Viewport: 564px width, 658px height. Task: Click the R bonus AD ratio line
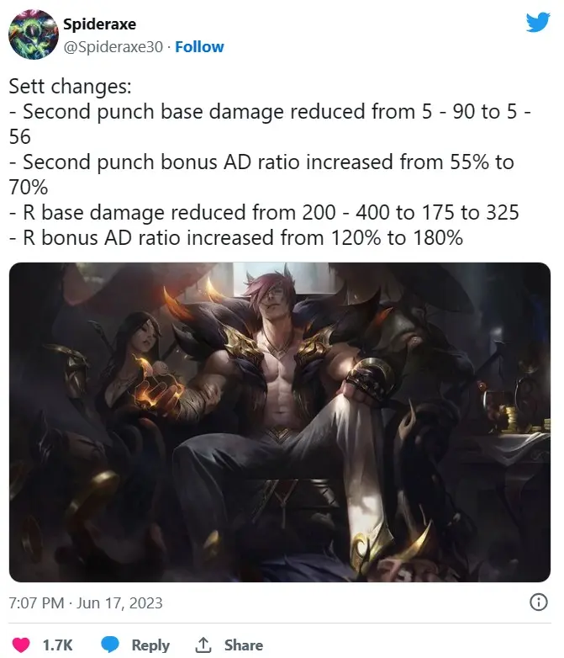236,237
